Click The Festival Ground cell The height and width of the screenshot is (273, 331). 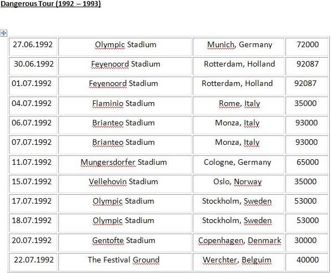click(125, 262)
